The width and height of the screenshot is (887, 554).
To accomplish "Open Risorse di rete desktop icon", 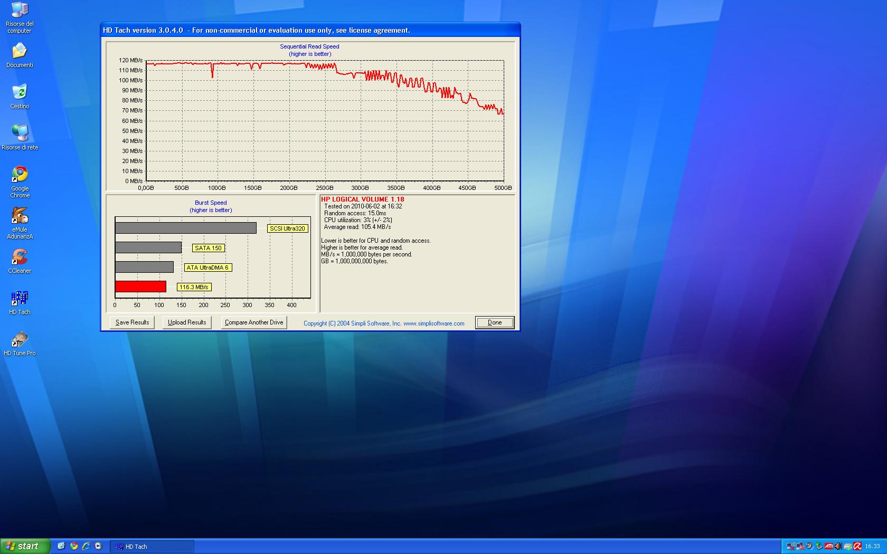I will tap(20, 138).
